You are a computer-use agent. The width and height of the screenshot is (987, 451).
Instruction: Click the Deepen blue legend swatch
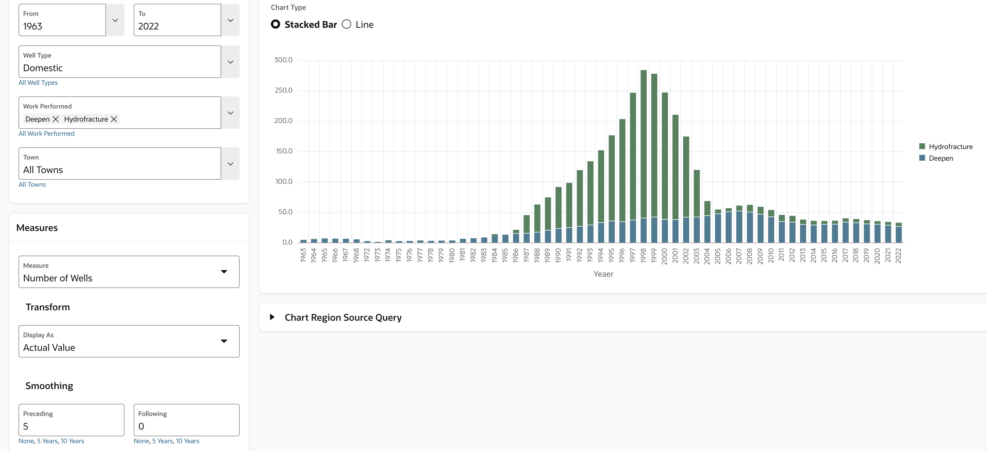[922, 158]
